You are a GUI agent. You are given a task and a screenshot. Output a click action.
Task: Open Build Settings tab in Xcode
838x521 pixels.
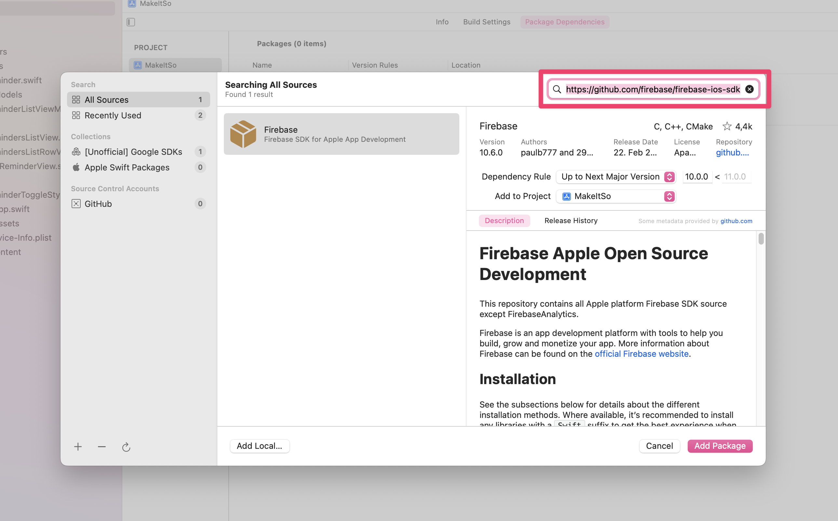click(x=487, y=22)
